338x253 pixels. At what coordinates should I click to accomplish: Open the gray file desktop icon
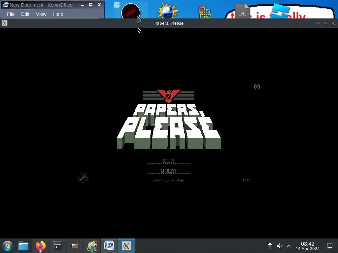click(243, 11)
